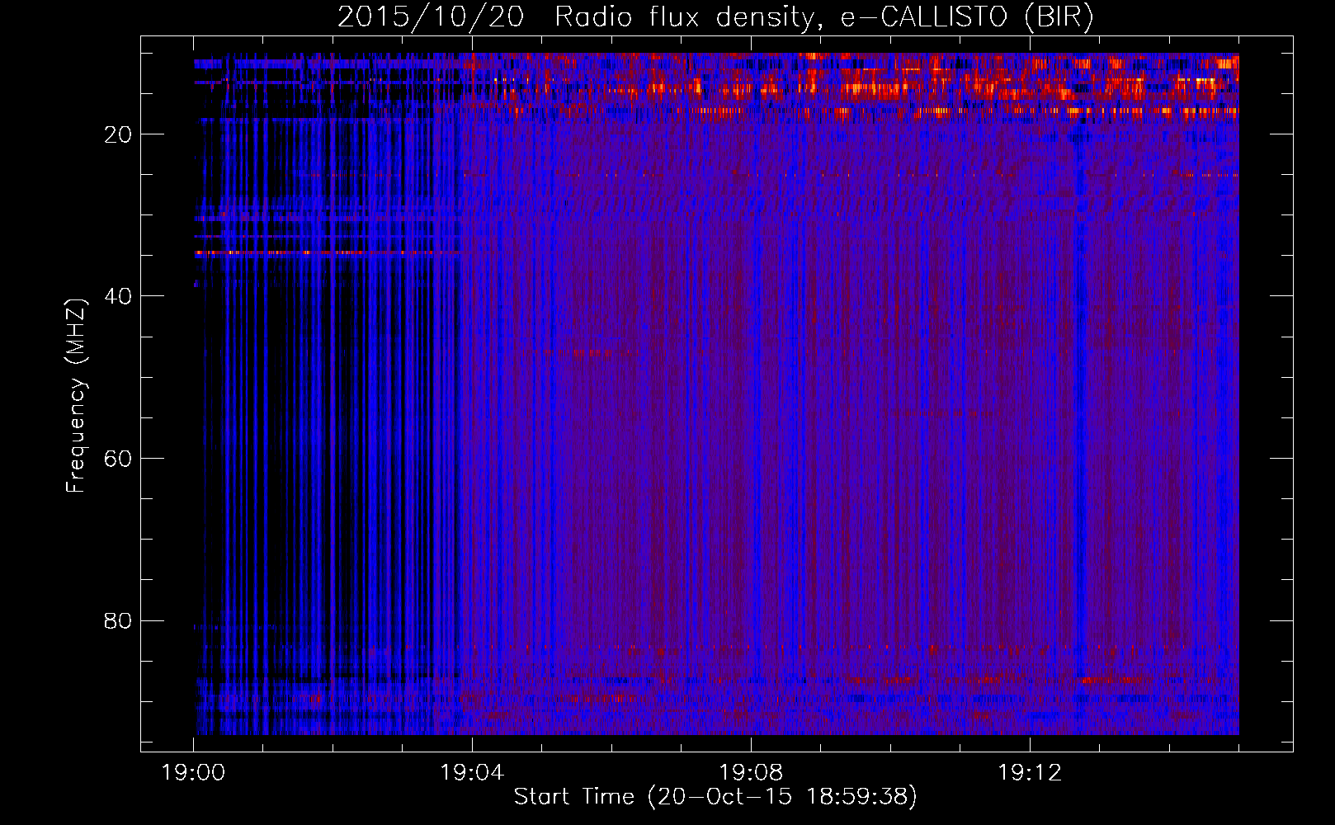Click the plot title "Radio flux density, e-CALLISTO (BIR)"
This screenshot has width=1335, height=825.
pyautogui.click(x=823, y=17)
